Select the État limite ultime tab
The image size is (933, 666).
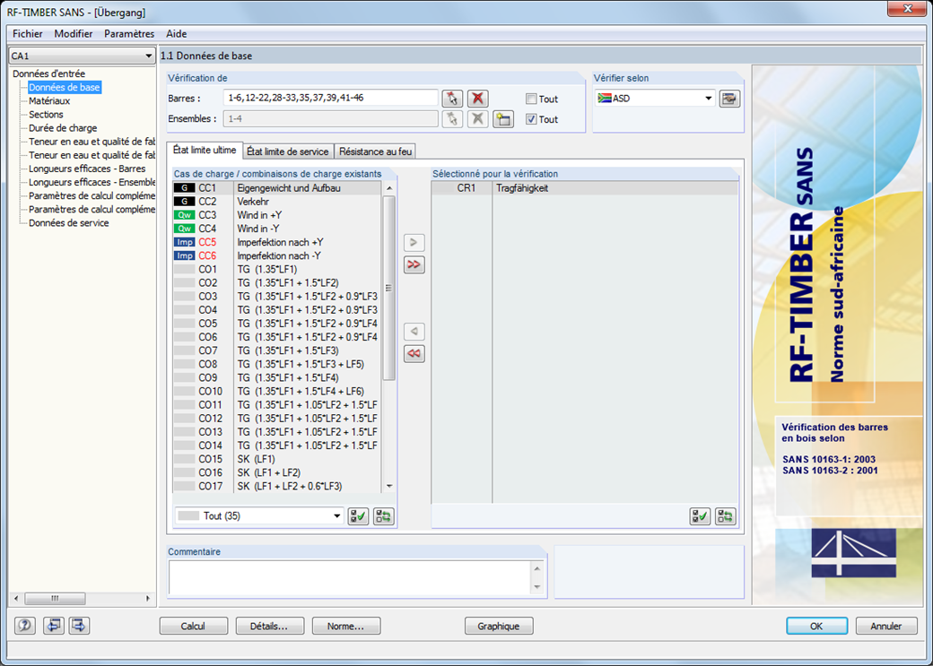[205, 151]
